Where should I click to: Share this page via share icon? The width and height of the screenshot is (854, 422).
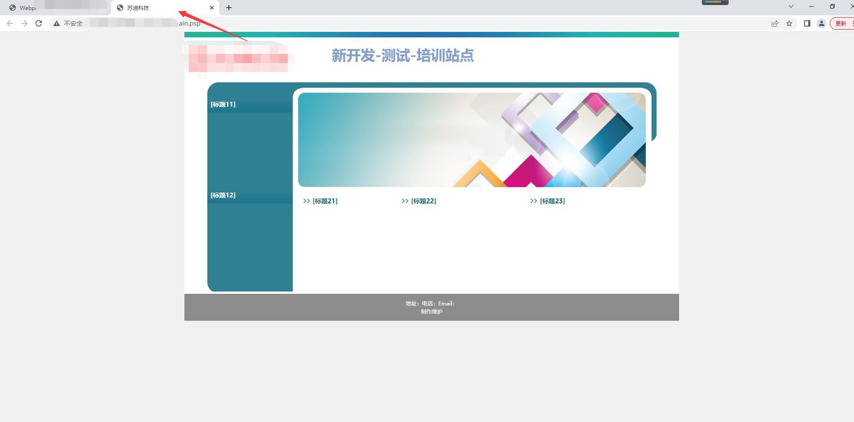(775, 23)
